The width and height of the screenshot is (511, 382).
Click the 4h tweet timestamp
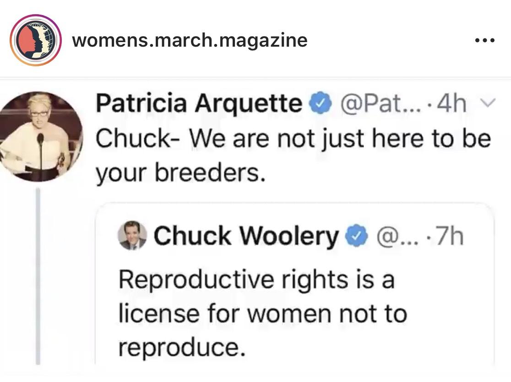click(x=451, y=103)
